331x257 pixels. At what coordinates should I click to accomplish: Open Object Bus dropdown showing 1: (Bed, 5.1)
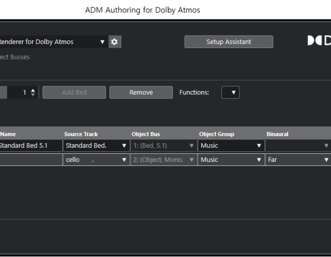(164, 145)
